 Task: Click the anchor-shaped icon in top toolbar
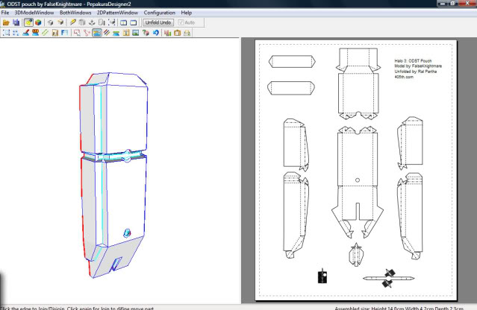click(92, 22)
